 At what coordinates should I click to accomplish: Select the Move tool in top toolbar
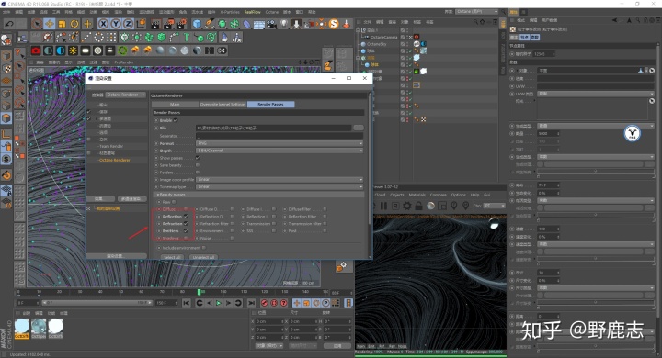50,24
